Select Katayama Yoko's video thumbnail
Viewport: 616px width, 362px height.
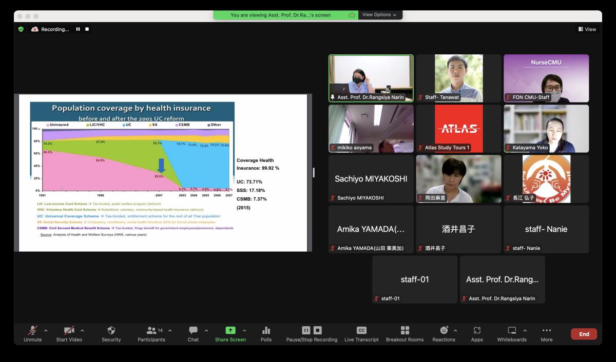[546, 128]
